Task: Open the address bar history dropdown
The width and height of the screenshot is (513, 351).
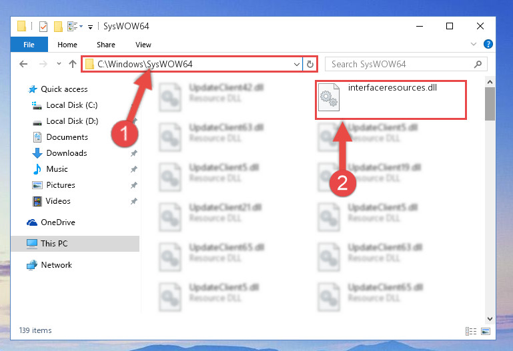Action: [296, 65]
